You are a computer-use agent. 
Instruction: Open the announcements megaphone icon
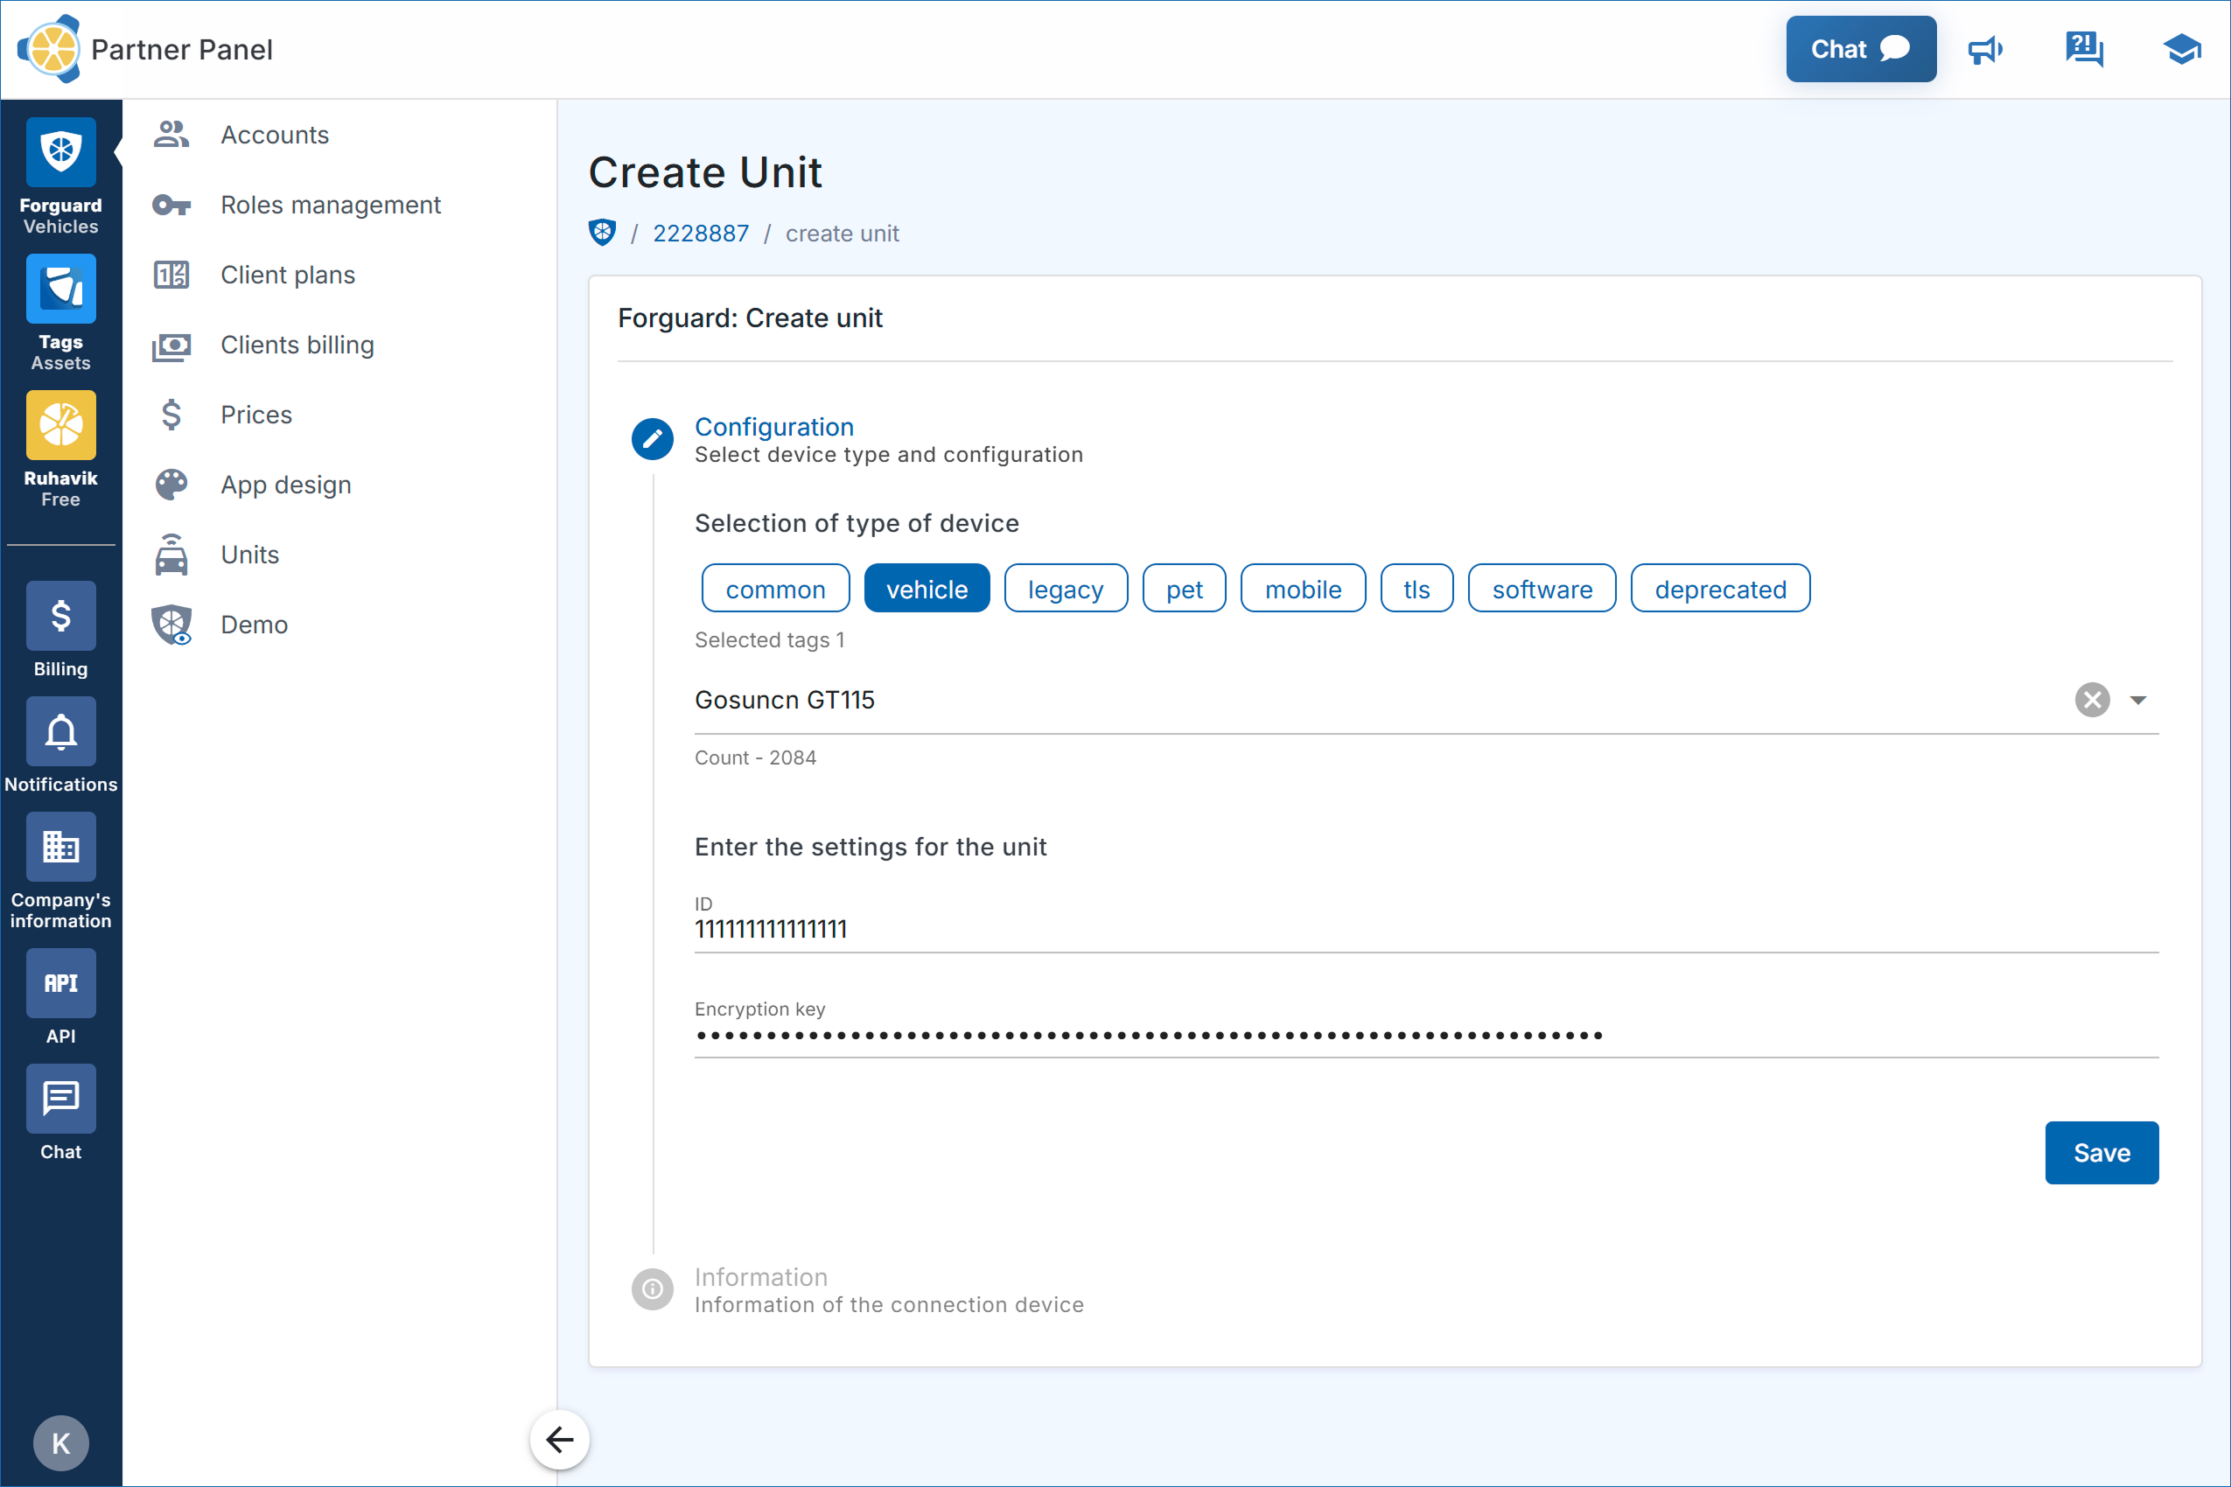coord(1984,49)
